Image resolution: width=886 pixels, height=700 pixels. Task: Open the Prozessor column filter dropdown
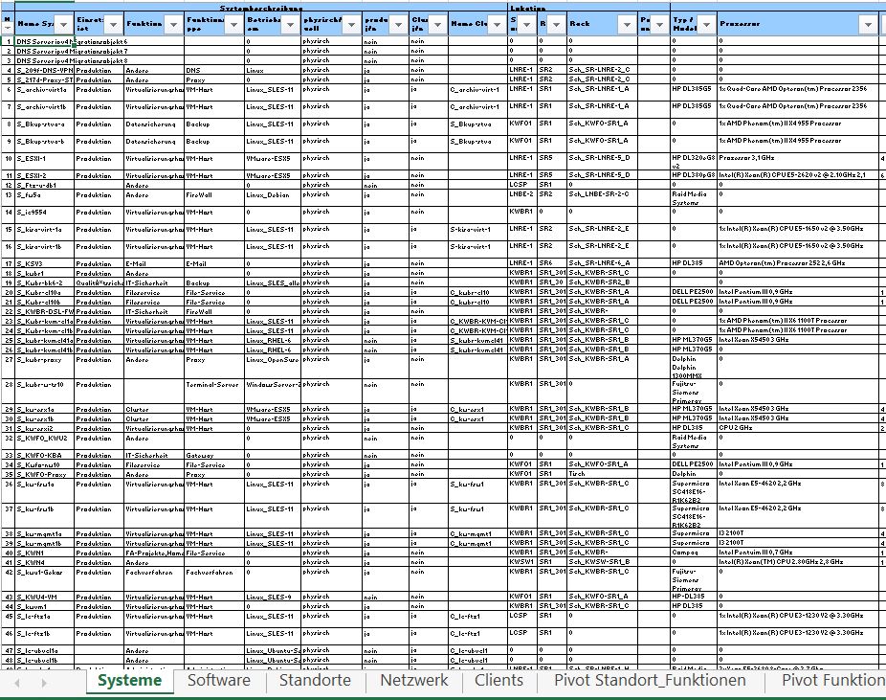[869, 24]
